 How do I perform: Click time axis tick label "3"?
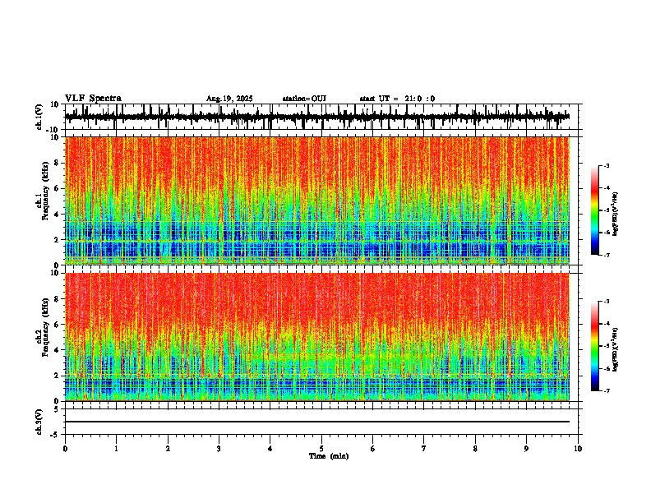[x=219, y=449]
